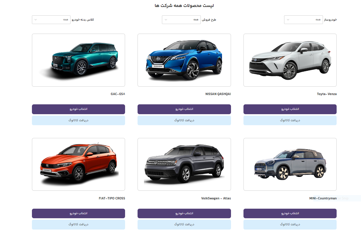Viewport: 361px width, 242px height.
Task: Click the Toyota Venza car image
Action: pyautogui.click(x=290, y=60)
